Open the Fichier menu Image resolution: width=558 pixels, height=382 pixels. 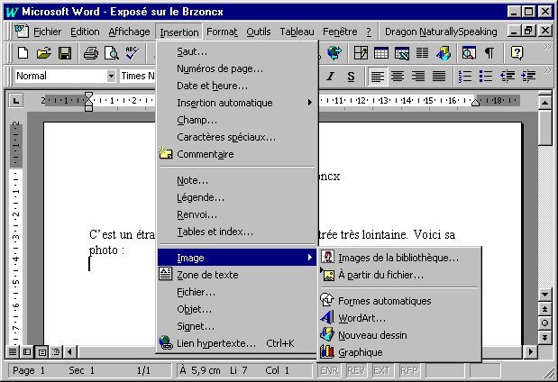point(48,32)
